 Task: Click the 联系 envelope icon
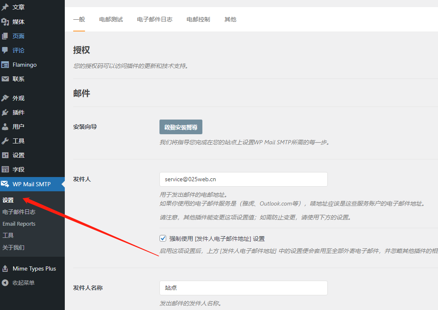[5, 79]
